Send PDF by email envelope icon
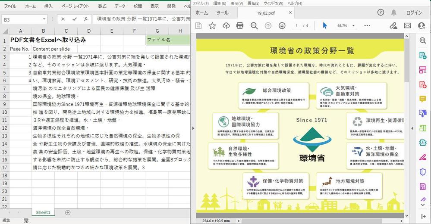This screenshot has height=224, width=431. (x=407, y=26)
